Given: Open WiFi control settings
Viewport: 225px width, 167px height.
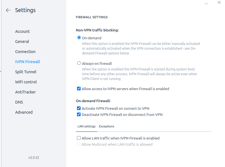Looking at the screenshot, I should click(26, 82).
